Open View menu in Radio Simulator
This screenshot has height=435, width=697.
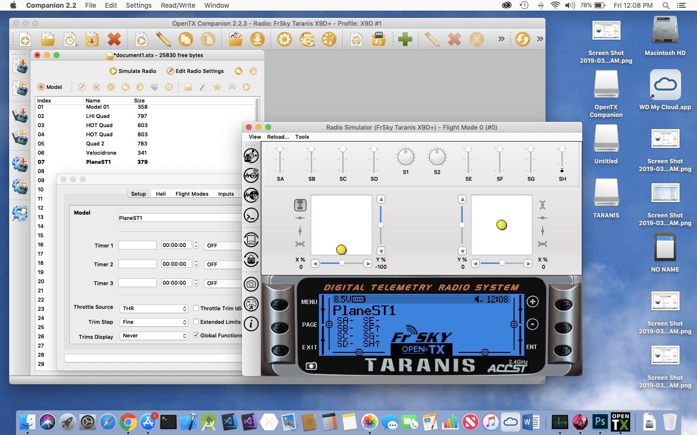(255, 137)
